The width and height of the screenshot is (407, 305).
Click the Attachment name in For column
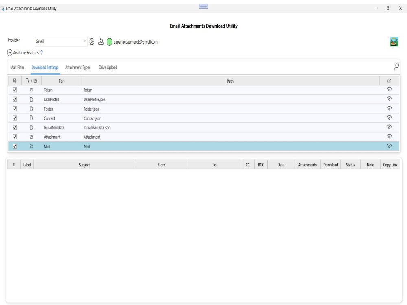click(x=52, y=137)
